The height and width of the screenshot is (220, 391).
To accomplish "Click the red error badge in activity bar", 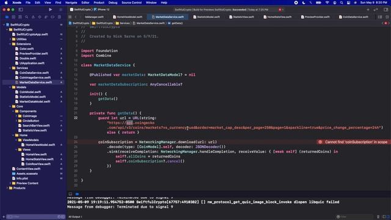I will pyautogui.click(x=280, y=10).
